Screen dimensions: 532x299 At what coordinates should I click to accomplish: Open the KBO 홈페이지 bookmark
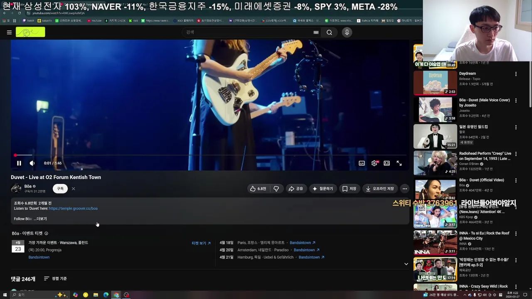click(183, 20)
